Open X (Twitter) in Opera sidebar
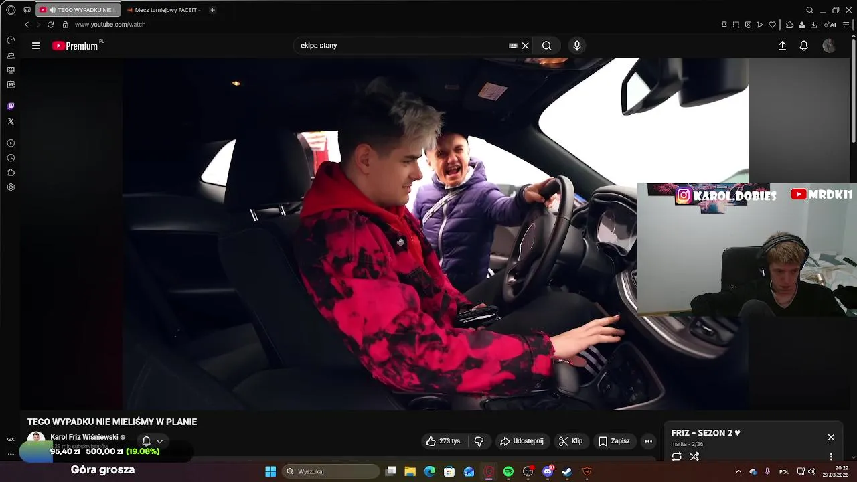 pyautogui.click(x=11, y=121)
